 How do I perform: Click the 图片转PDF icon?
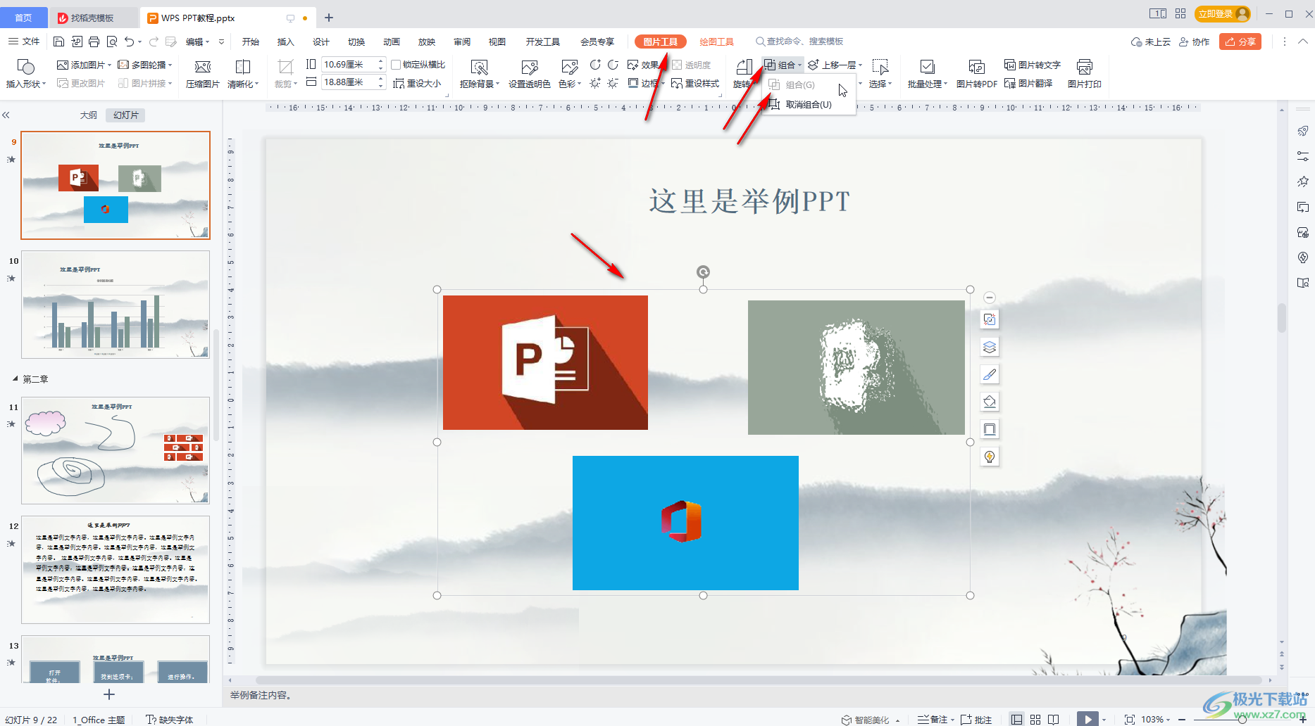tap(976, 67)
